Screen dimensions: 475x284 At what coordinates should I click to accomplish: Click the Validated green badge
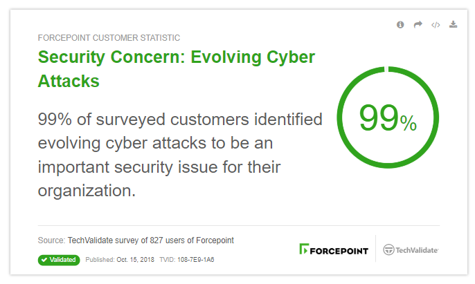[x=59, y=260]
